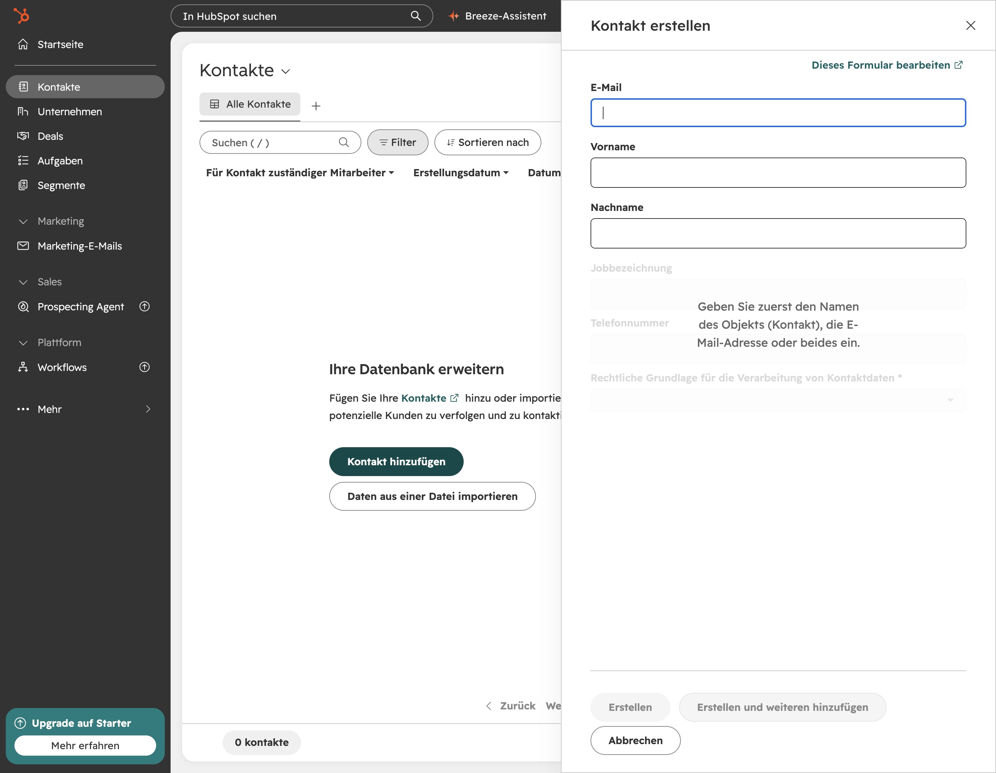Follow the Kontakte link in description
This screenshot has width=996, height=773.
pos(430,398)
